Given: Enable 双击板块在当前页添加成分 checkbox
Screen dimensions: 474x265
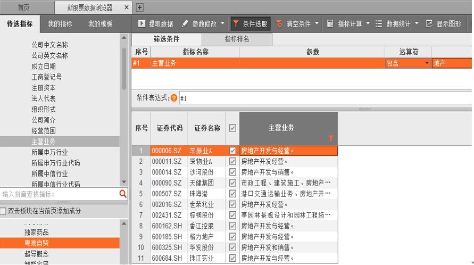Looking at the screenshot, I should (4, 211).
